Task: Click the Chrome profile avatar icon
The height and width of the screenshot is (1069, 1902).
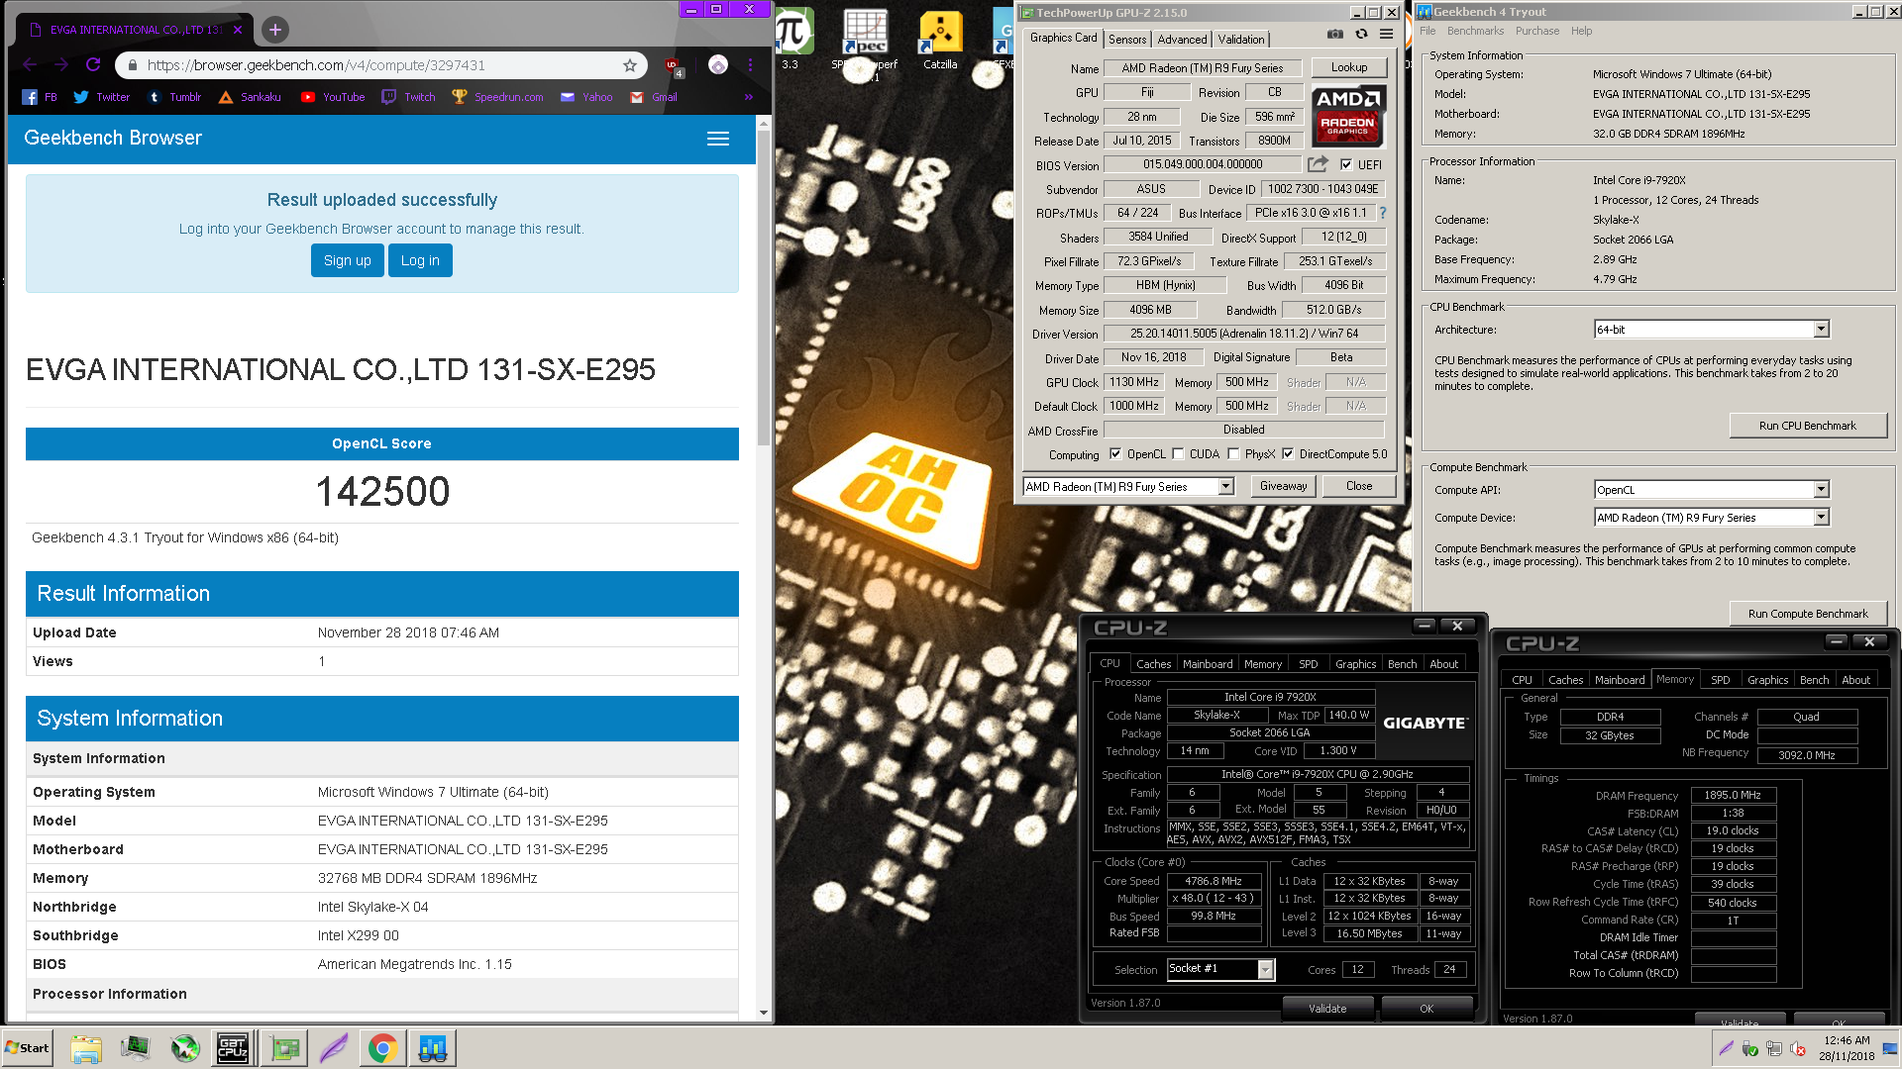Action: [x=718, y=65]
